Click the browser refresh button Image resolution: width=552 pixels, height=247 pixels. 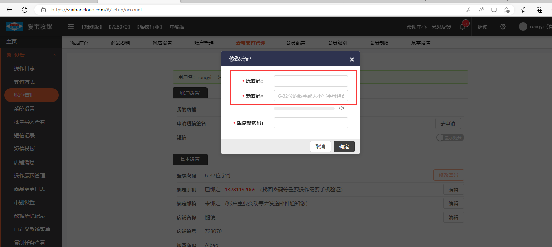[25, 10]
